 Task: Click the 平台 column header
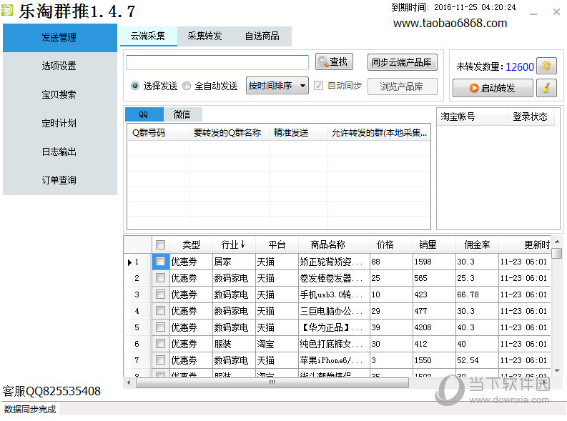coord(277,244)
